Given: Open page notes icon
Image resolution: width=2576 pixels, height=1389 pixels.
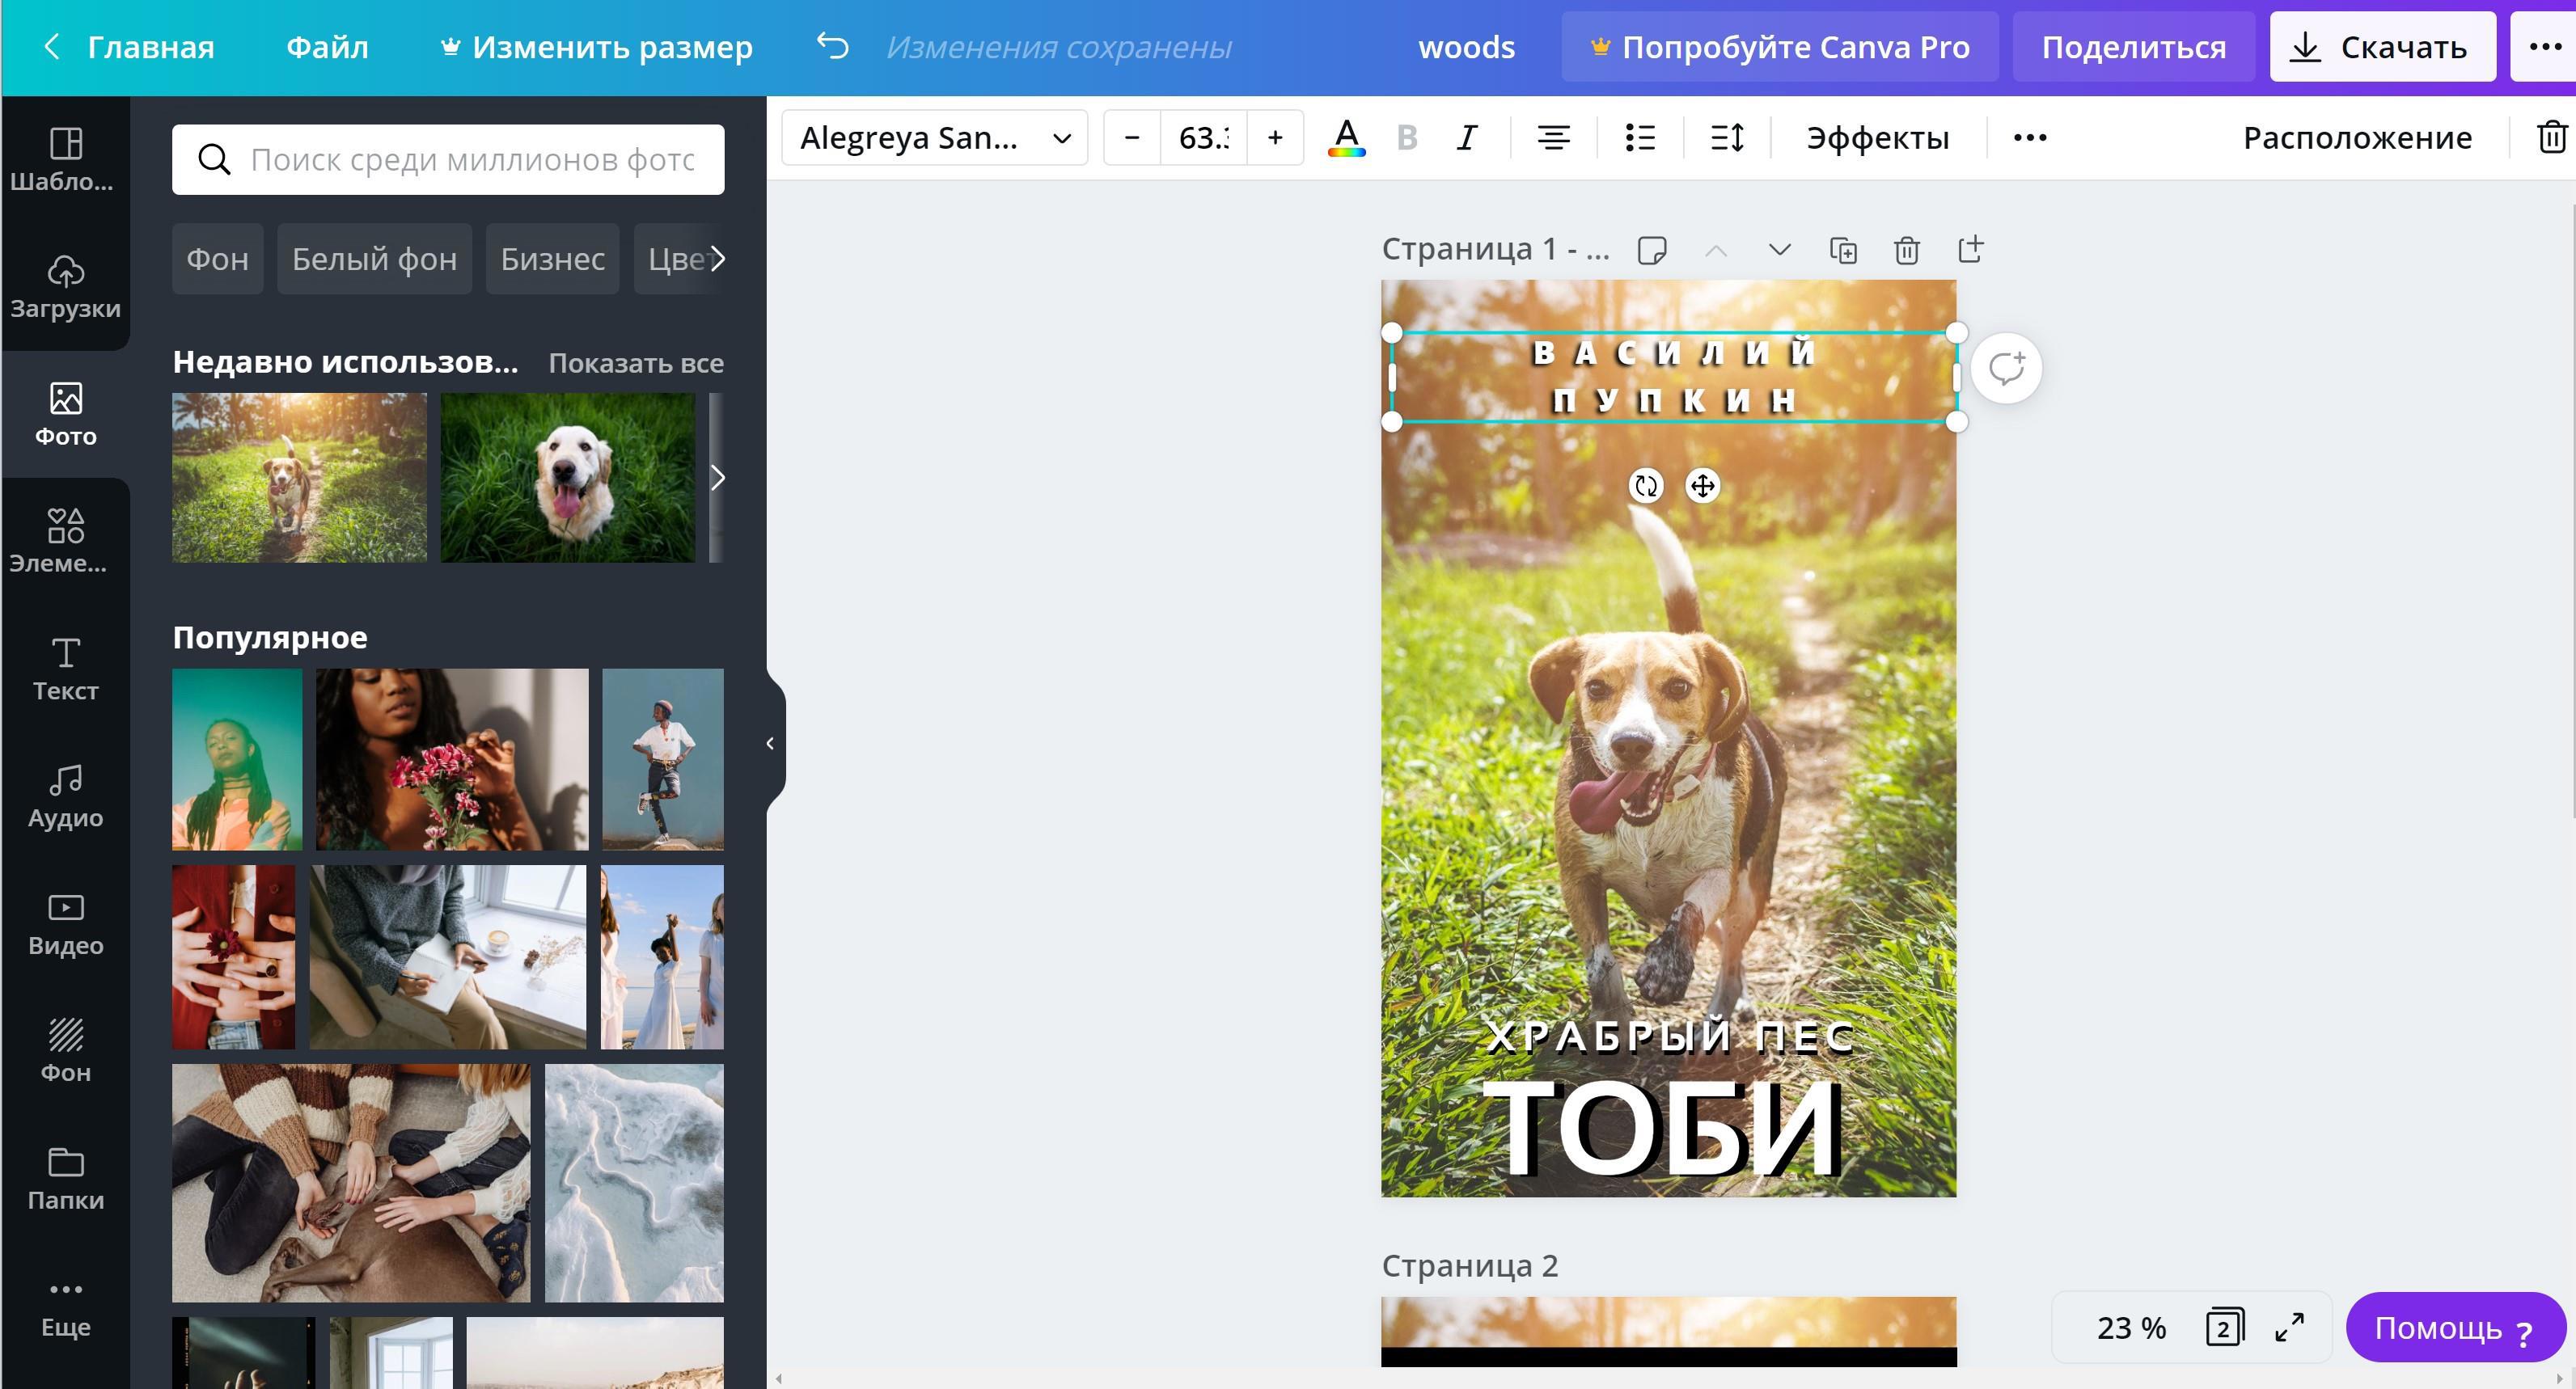Looking at the screenshot, I should [x=1652, y=250].
